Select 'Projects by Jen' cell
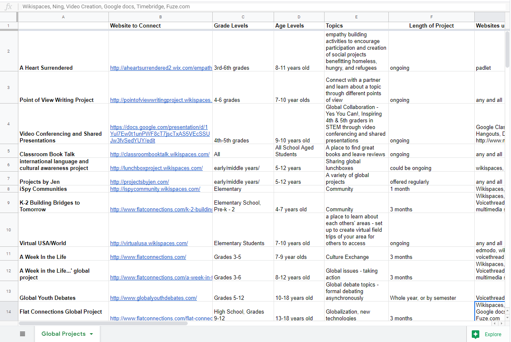 point(63,178)
